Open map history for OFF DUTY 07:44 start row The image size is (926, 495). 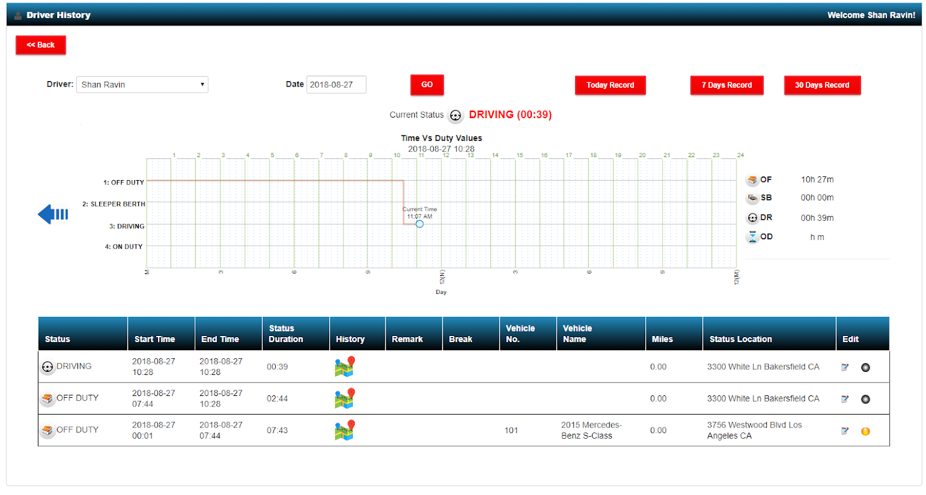pyautogui.click(x=344, y=398)
